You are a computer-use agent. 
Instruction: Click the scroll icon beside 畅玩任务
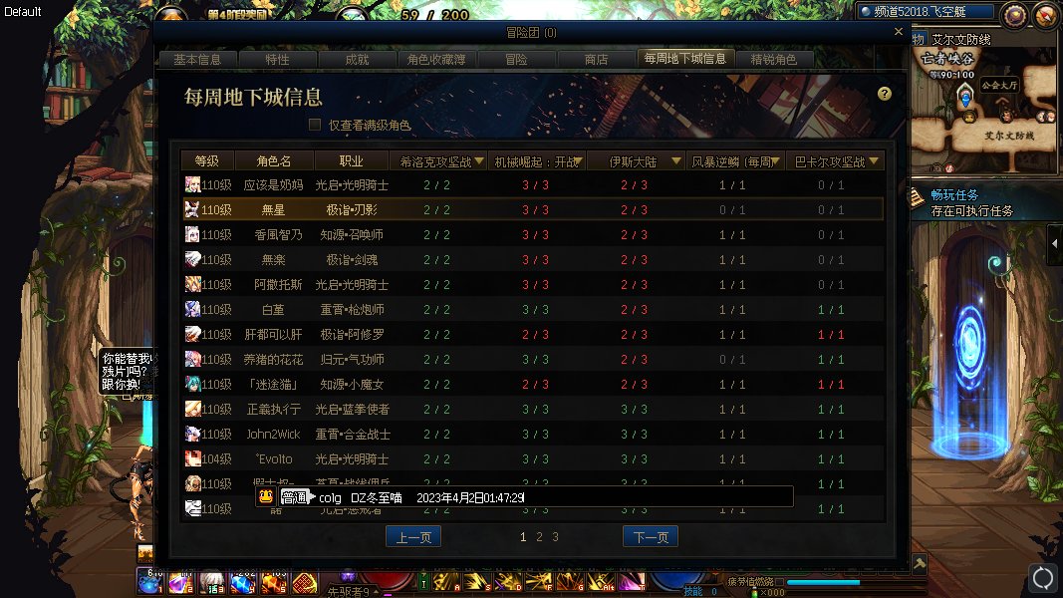tap(917, 196)
